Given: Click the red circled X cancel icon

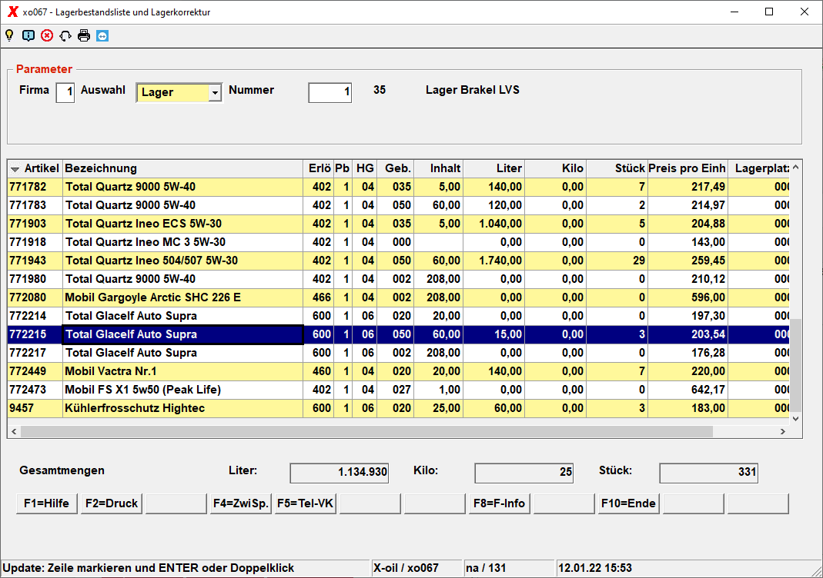Looking at the screenshot, I should pos(47,35).
